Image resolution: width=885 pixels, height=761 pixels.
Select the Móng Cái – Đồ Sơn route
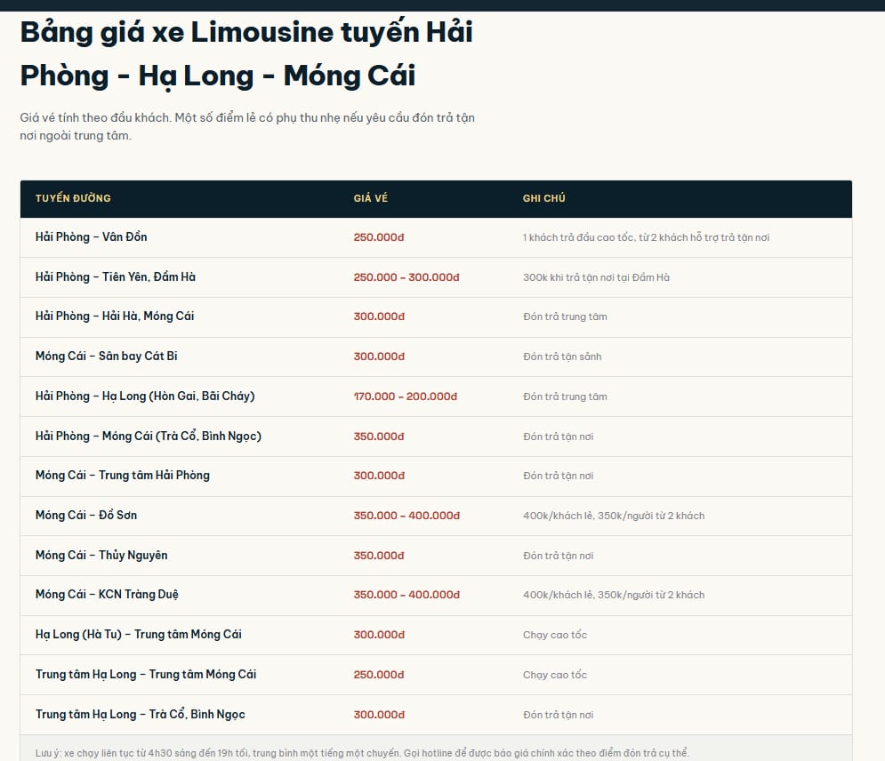tap(85, 515)
